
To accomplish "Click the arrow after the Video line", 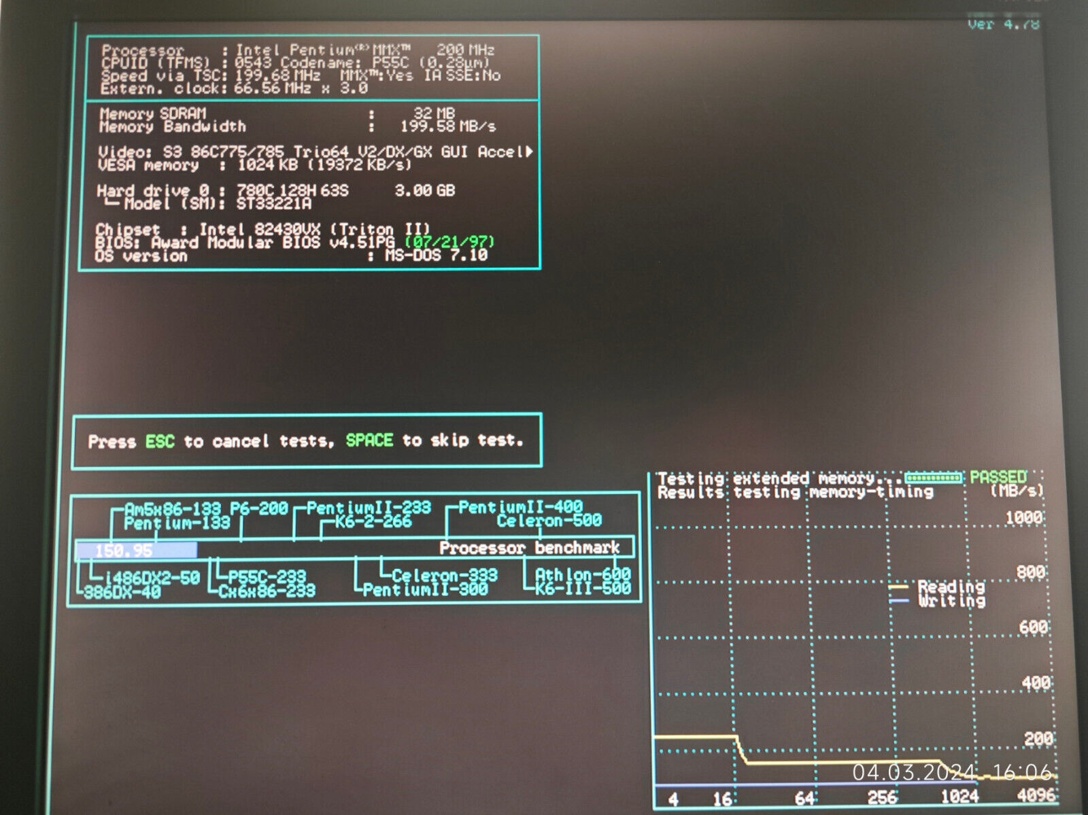I will coord(529,152).
